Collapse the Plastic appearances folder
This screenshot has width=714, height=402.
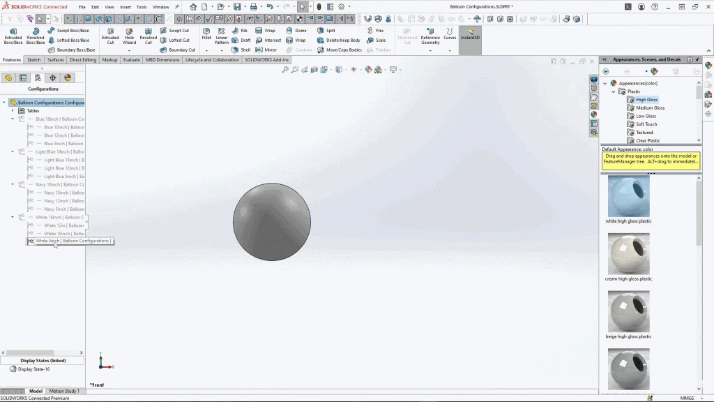point(614,91)
